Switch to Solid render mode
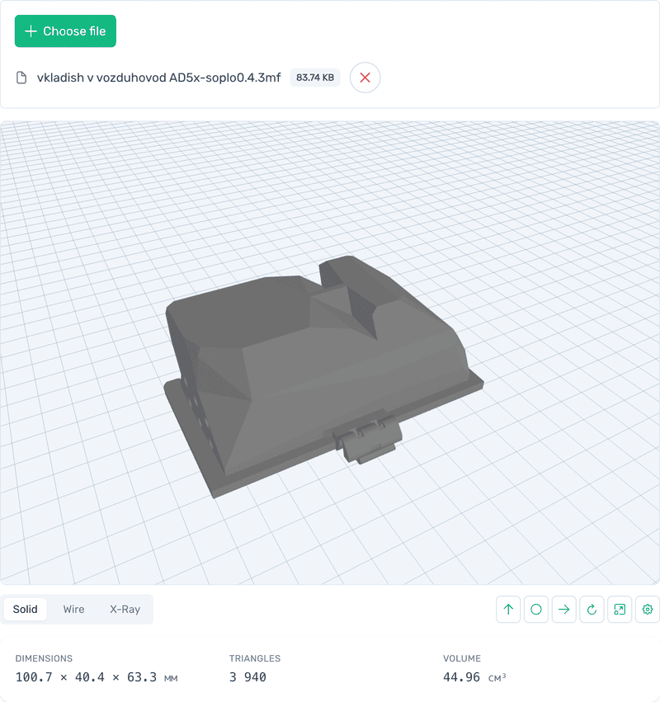The height and width of the screenshot is (702, 660). (25, 609)
